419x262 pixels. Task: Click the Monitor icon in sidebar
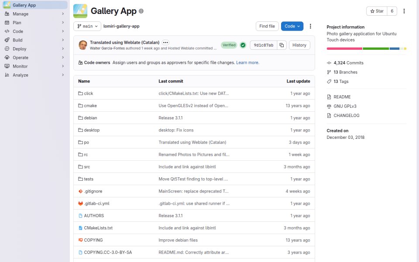(7, 66)
